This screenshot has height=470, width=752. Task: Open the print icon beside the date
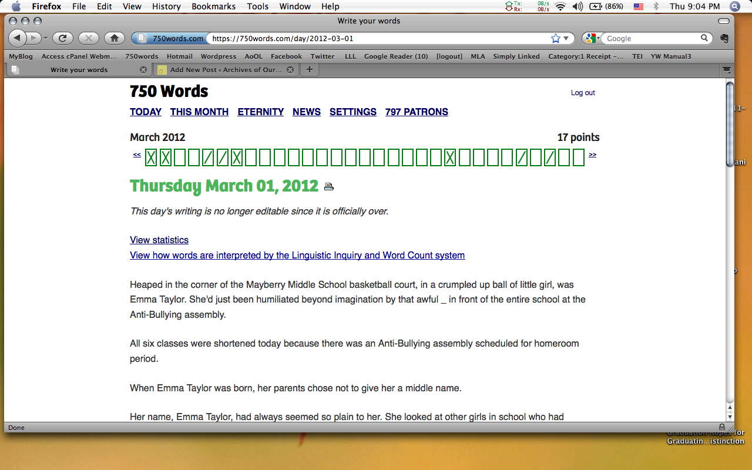329,187
